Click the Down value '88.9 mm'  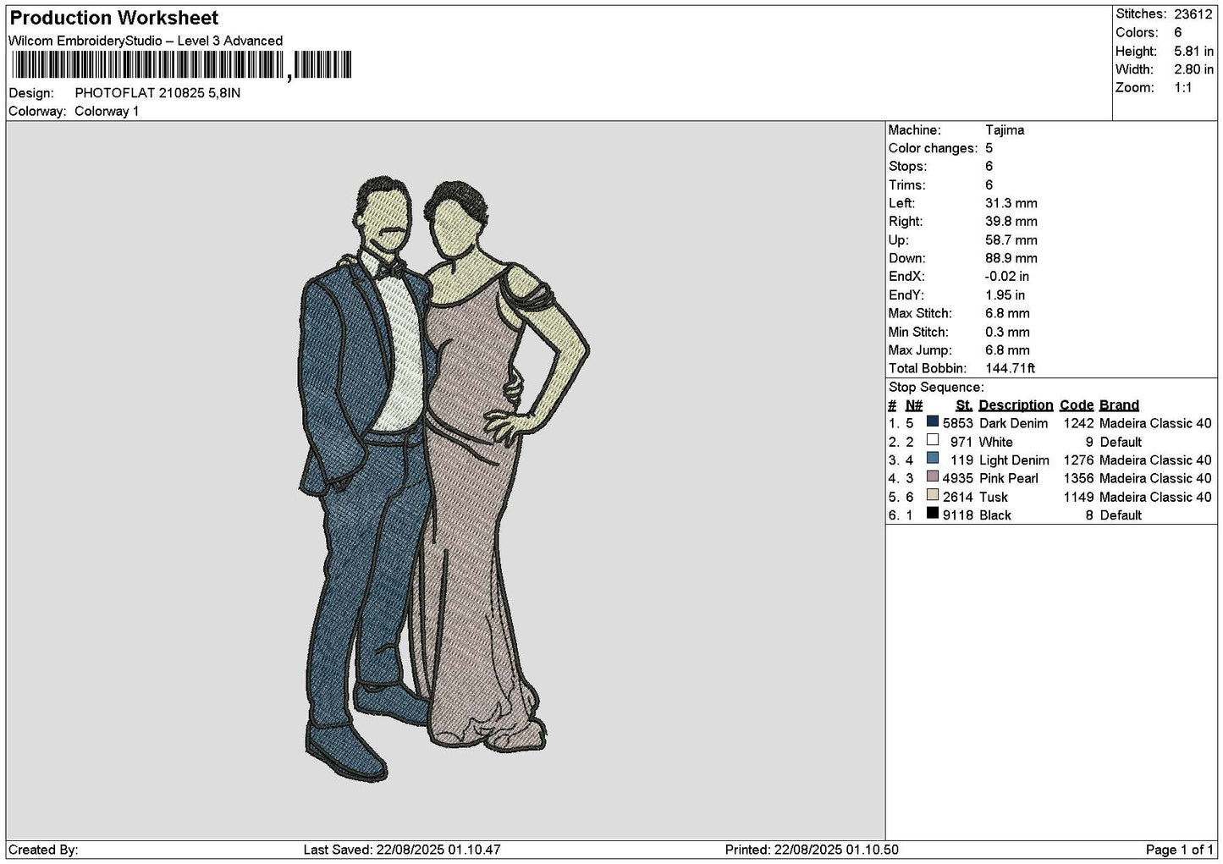pos(1011,259)
